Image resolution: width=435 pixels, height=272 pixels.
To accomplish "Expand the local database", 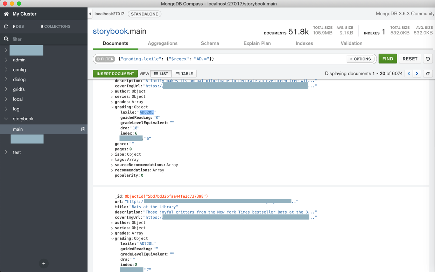I will 6,99.
